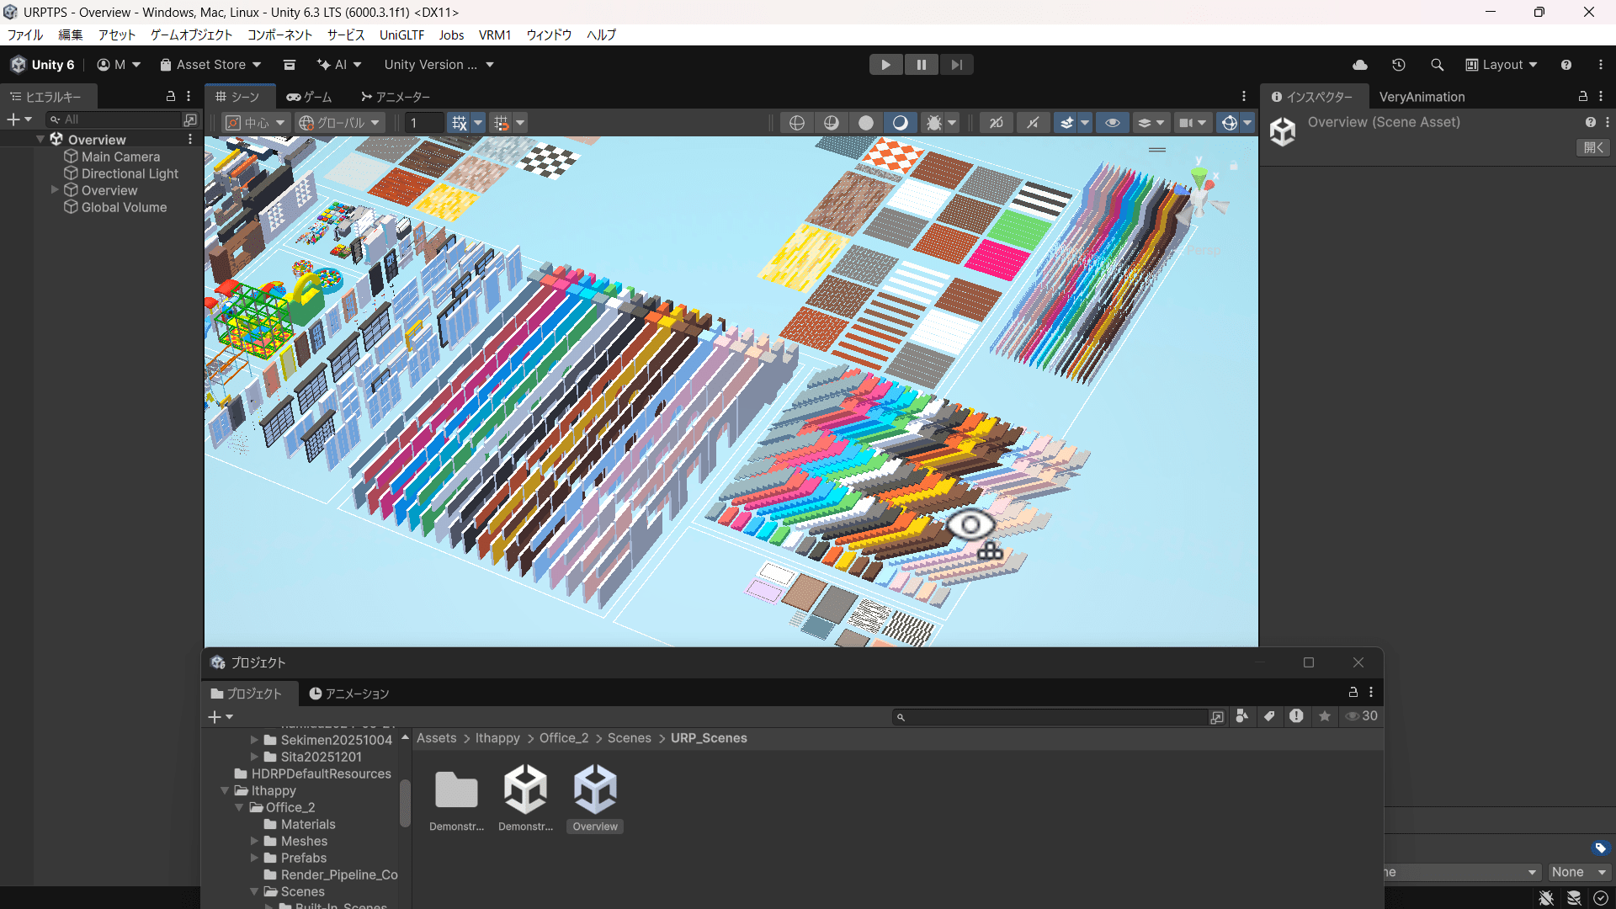Select the Overview scene asset thumbnail

[595, 797]
